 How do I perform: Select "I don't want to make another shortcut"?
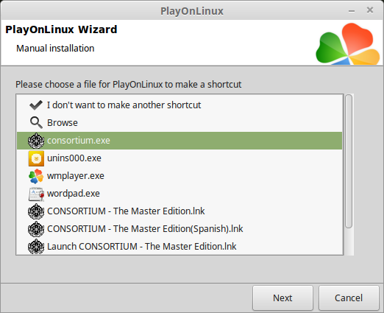[179, 105]
